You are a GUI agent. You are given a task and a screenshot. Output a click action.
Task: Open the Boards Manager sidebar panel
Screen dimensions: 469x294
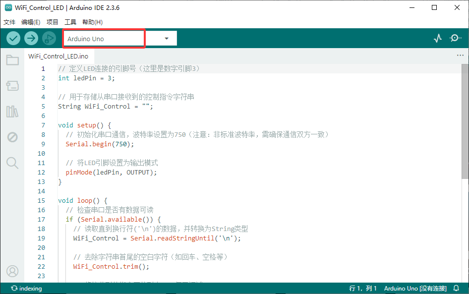pyautogui.click(x=12, y=86)
